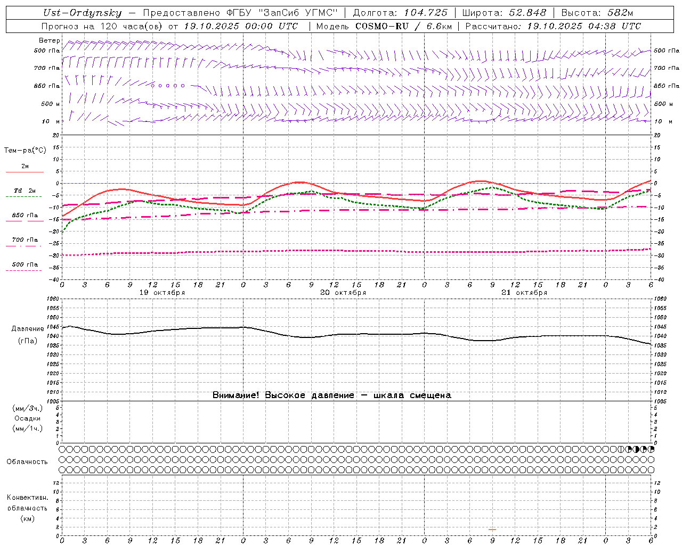Click the pink dash-dot line under 700 гПа legend
682x545 pixels.
[23, 246]
